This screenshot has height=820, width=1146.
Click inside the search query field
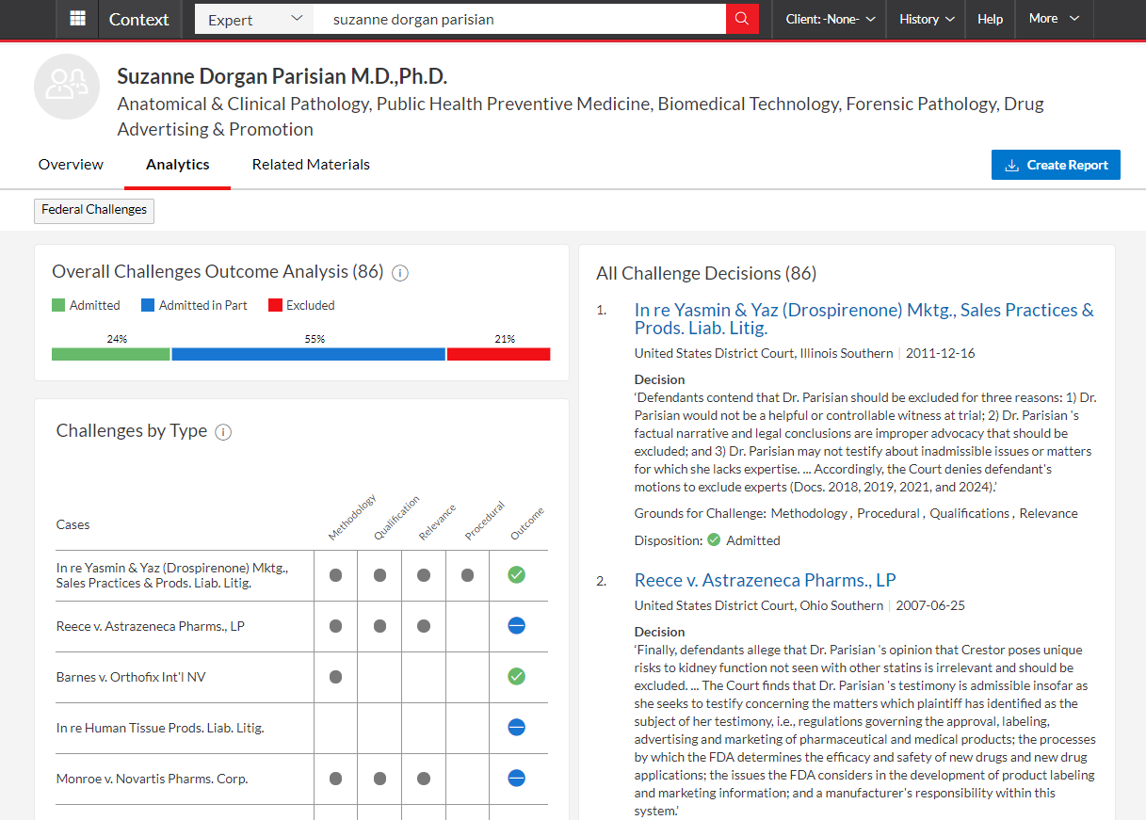(x=520, y=19)
